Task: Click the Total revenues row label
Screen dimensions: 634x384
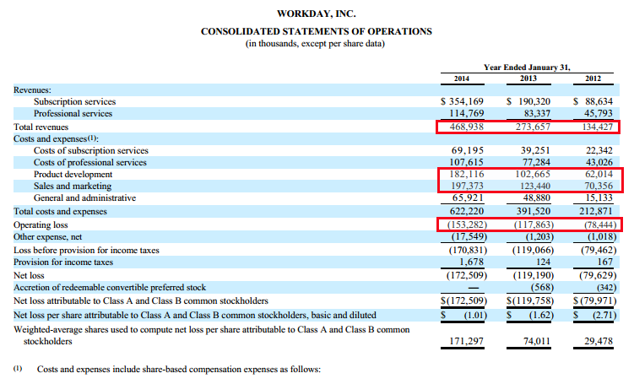Action: [x=41, y=127]
